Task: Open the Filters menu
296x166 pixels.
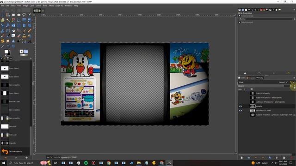Action: (51, 6)
